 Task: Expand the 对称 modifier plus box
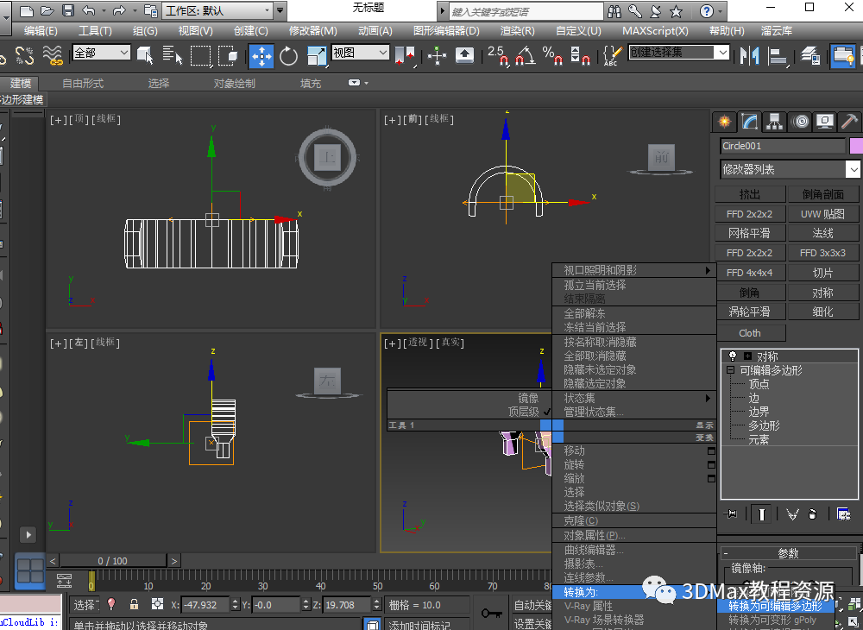[746, 356]
